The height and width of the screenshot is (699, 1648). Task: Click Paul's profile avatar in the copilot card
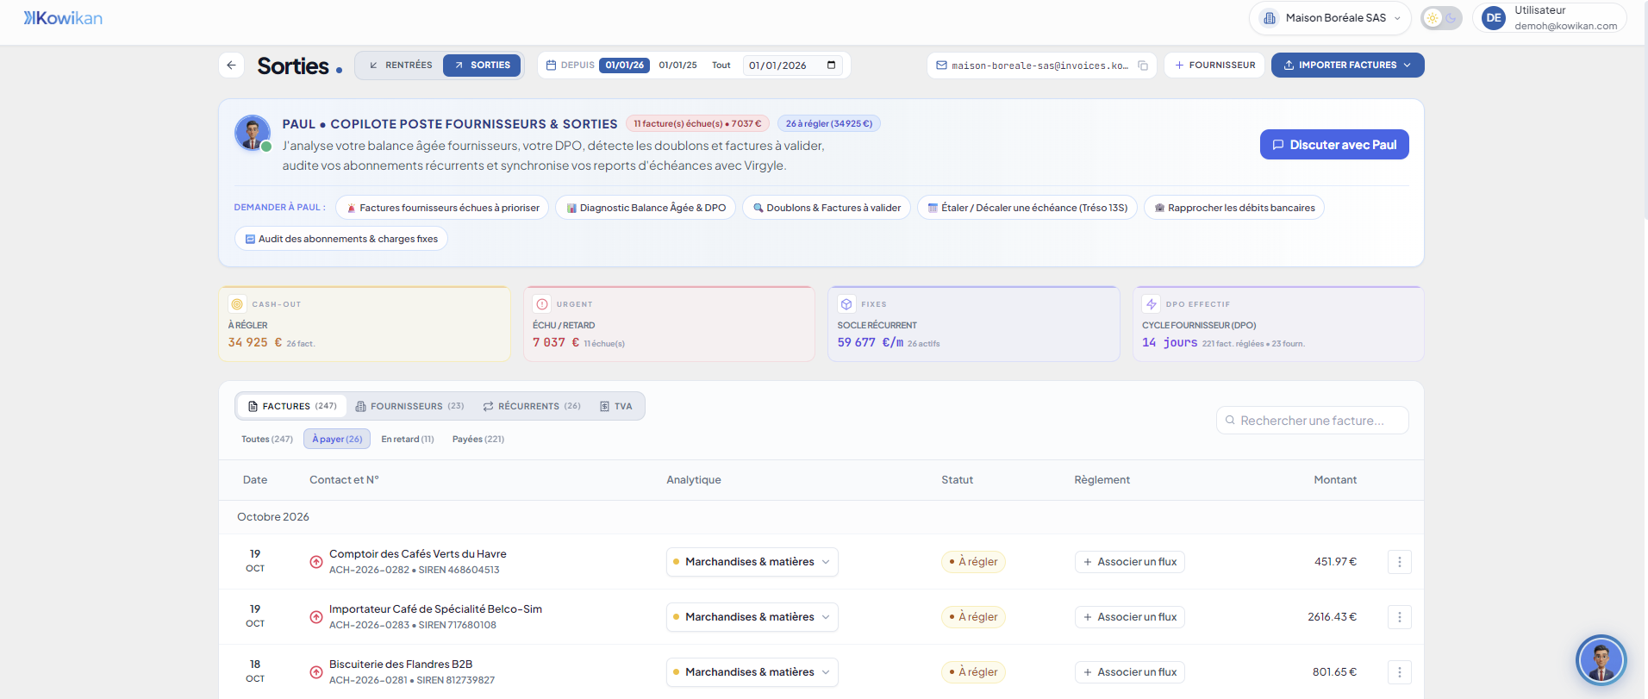point(253,133)
